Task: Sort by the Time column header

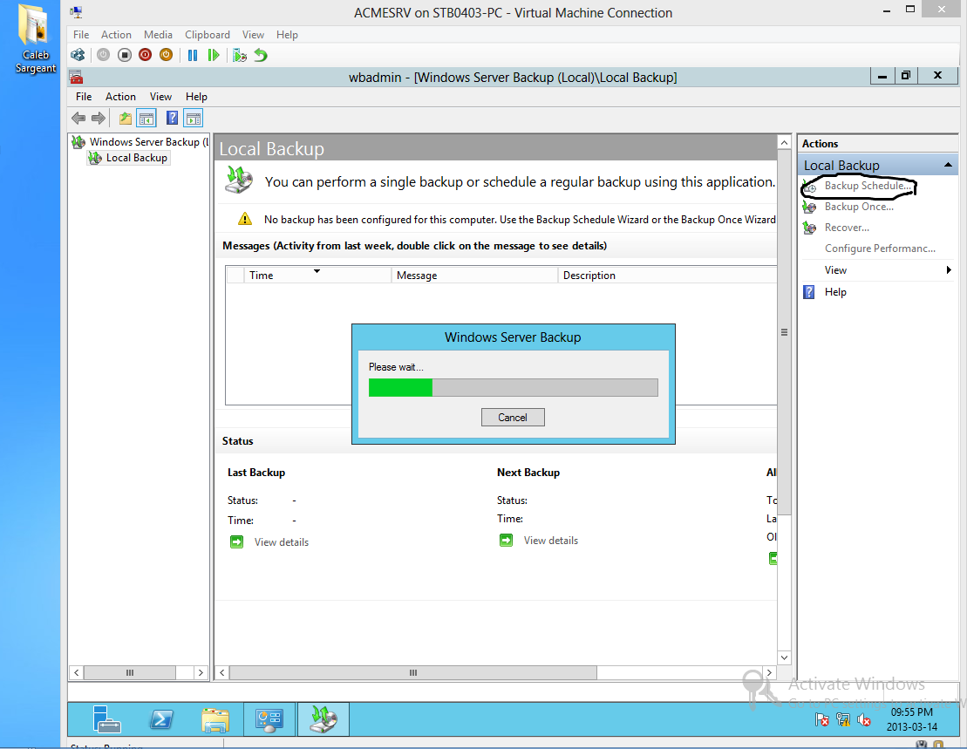Action: tap(317, 275)
